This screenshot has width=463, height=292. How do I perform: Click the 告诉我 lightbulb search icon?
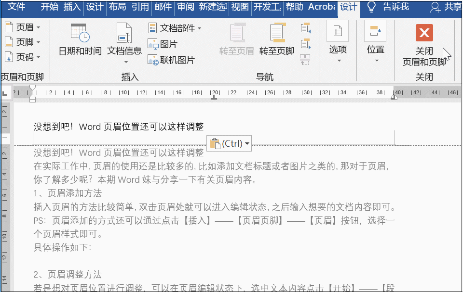(371, 6)
